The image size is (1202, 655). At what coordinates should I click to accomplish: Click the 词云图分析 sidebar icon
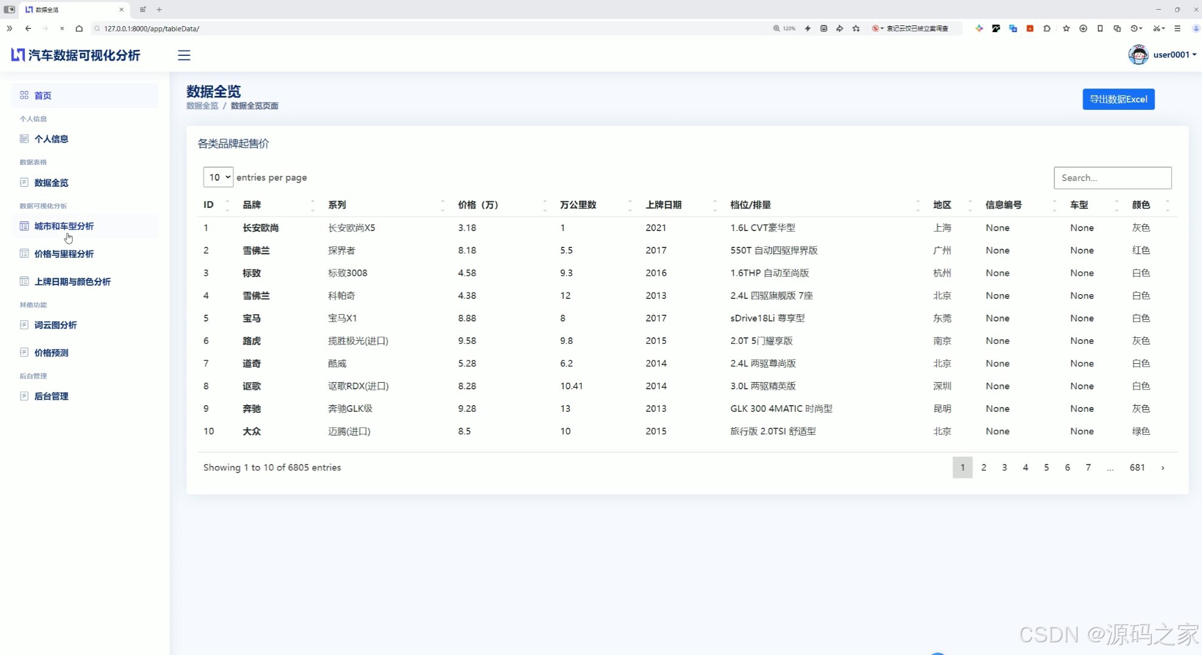tap(24, 325)
